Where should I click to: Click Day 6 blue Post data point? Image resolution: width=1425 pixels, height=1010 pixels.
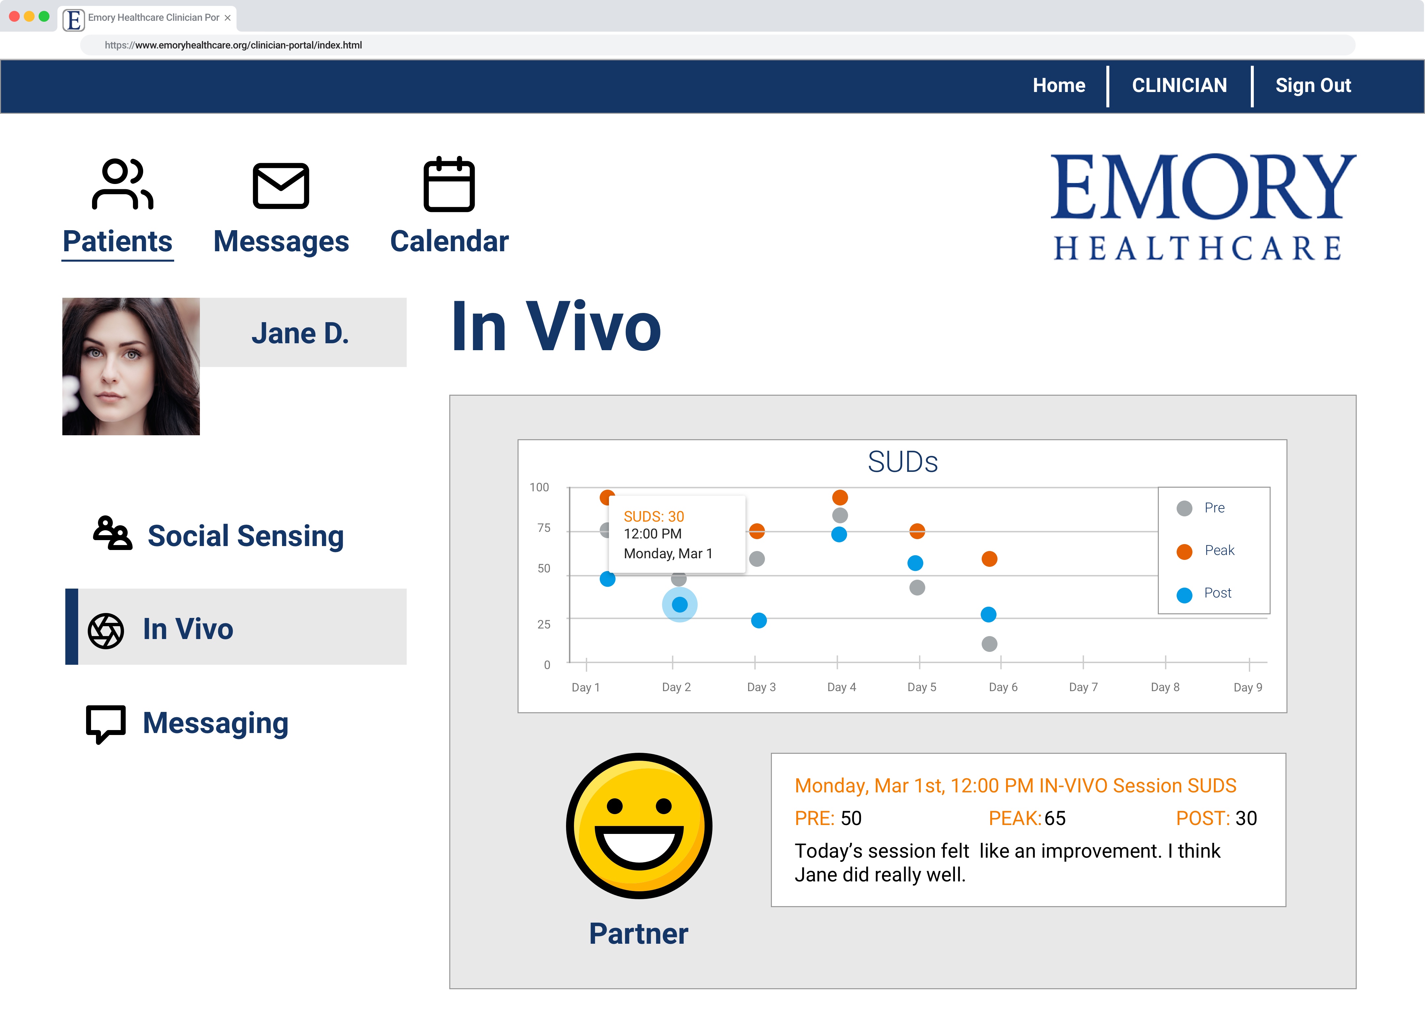[x=988, y=614]
